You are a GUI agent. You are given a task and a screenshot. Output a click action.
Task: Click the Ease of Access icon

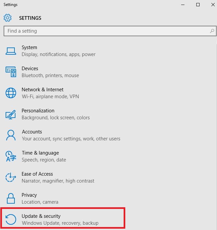(11, 177)
